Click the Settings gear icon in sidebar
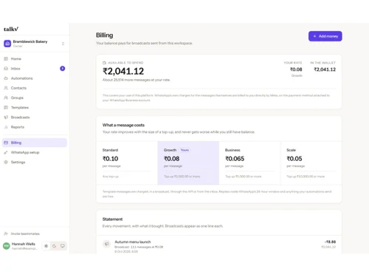 [x=6, y=162]
